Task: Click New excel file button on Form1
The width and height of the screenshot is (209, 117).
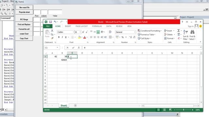Action: [x=24, y=7]
